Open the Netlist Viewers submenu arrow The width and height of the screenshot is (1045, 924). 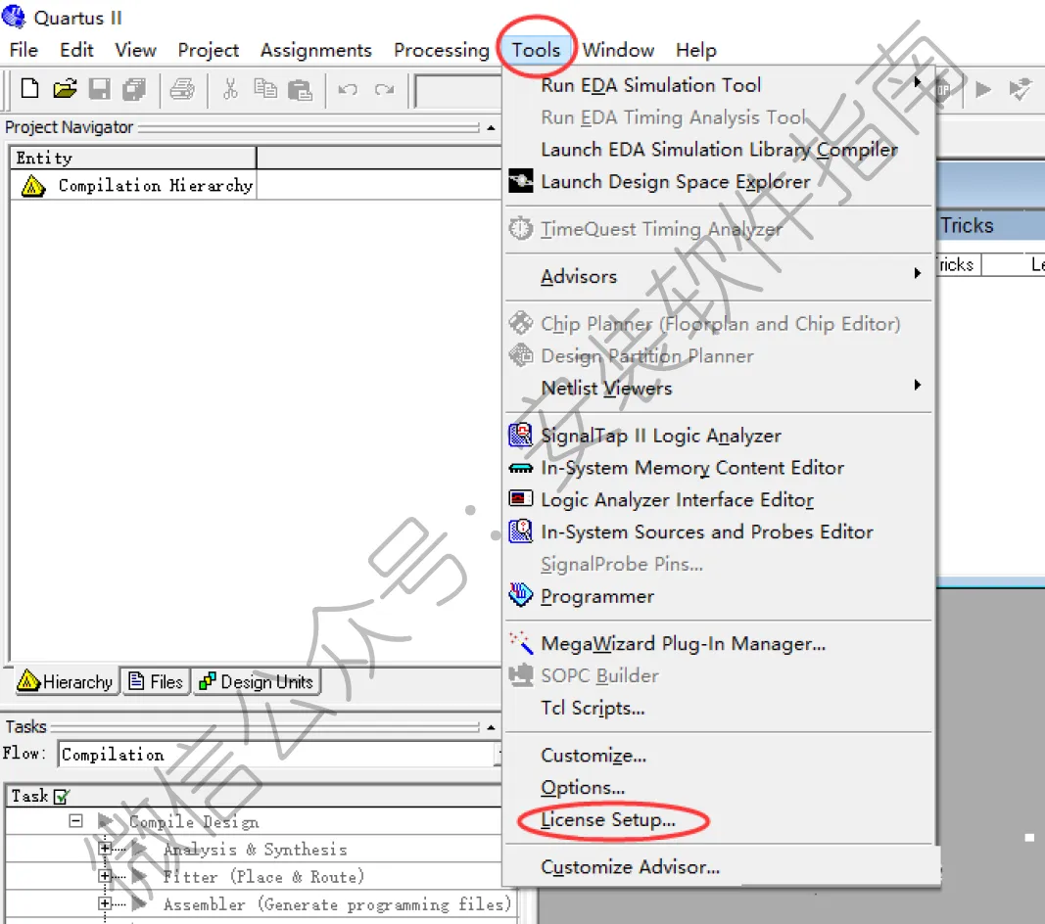pos(918,385)
